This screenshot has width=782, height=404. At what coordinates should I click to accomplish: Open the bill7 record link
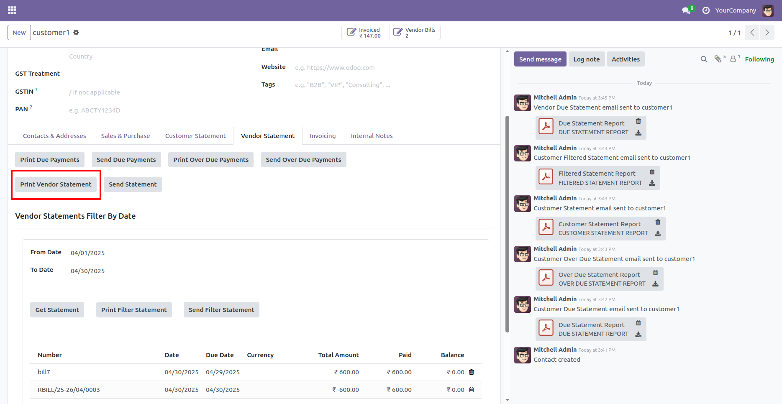[44, 372]
